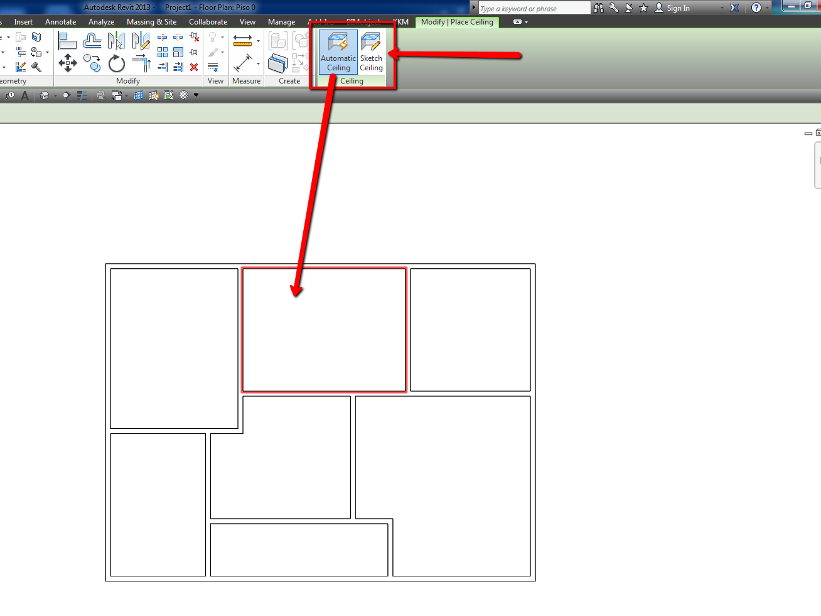Click the Unpin icon with red X
Image resolution: width=821 pixels, height=616 pixels.
(x=195, y=38)
